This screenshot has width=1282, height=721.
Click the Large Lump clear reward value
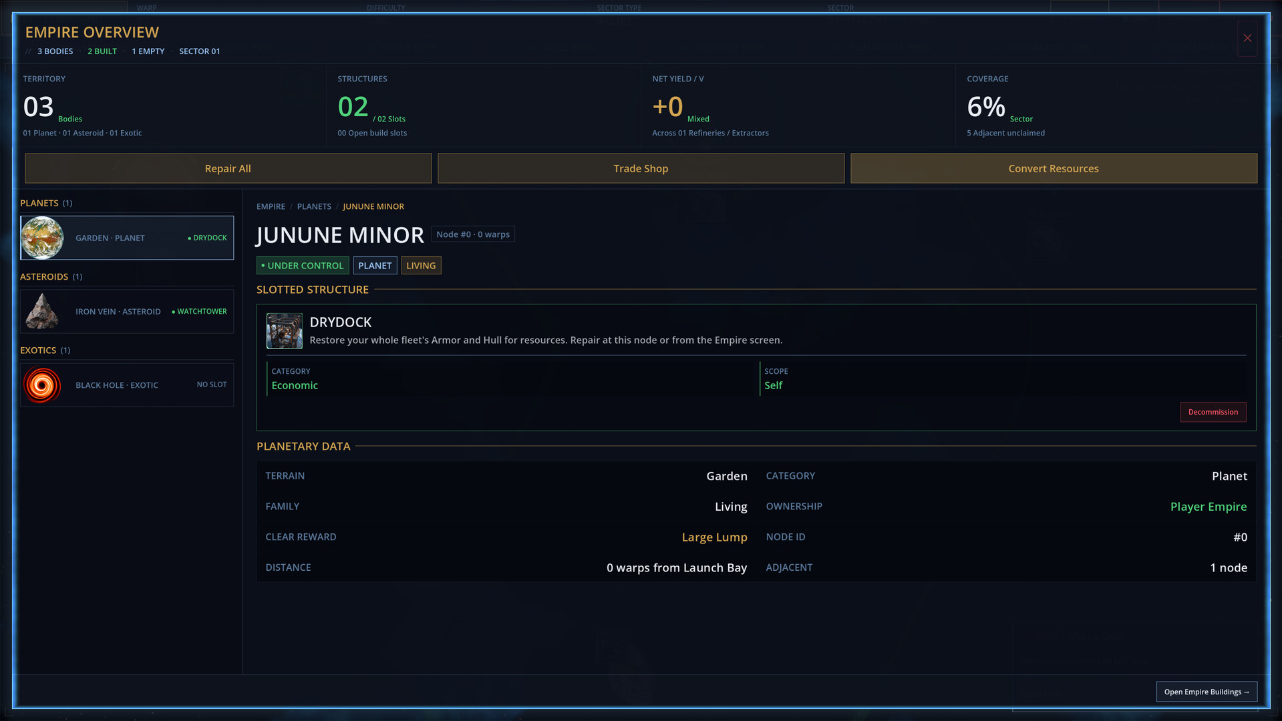pos(714,537)
